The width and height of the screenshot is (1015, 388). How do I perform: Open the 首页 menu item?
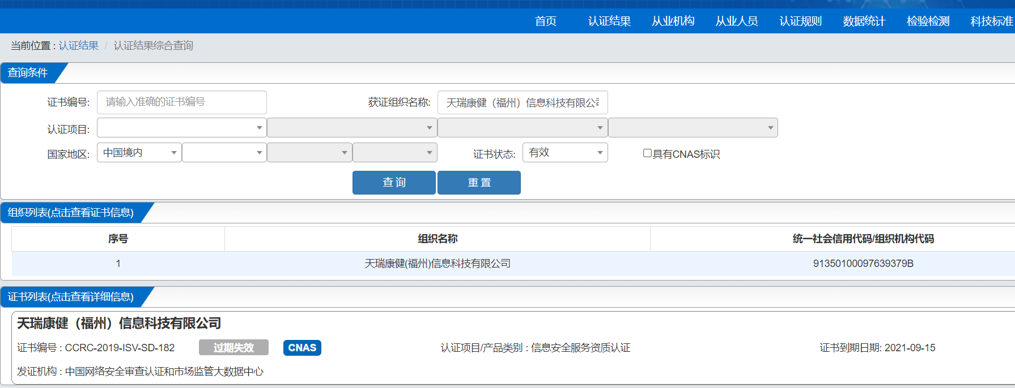pyautogui.click(x=545, y=21)
